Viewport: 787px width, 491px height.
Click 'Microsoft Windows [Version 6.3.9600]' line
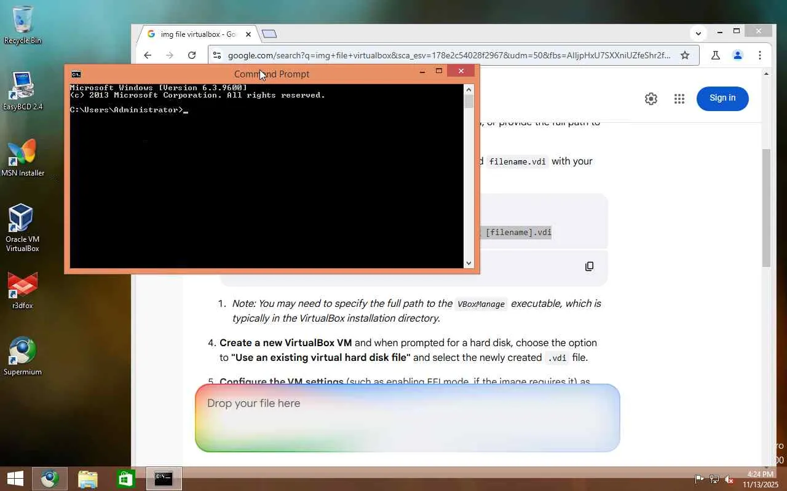click(x=159, y=88)
